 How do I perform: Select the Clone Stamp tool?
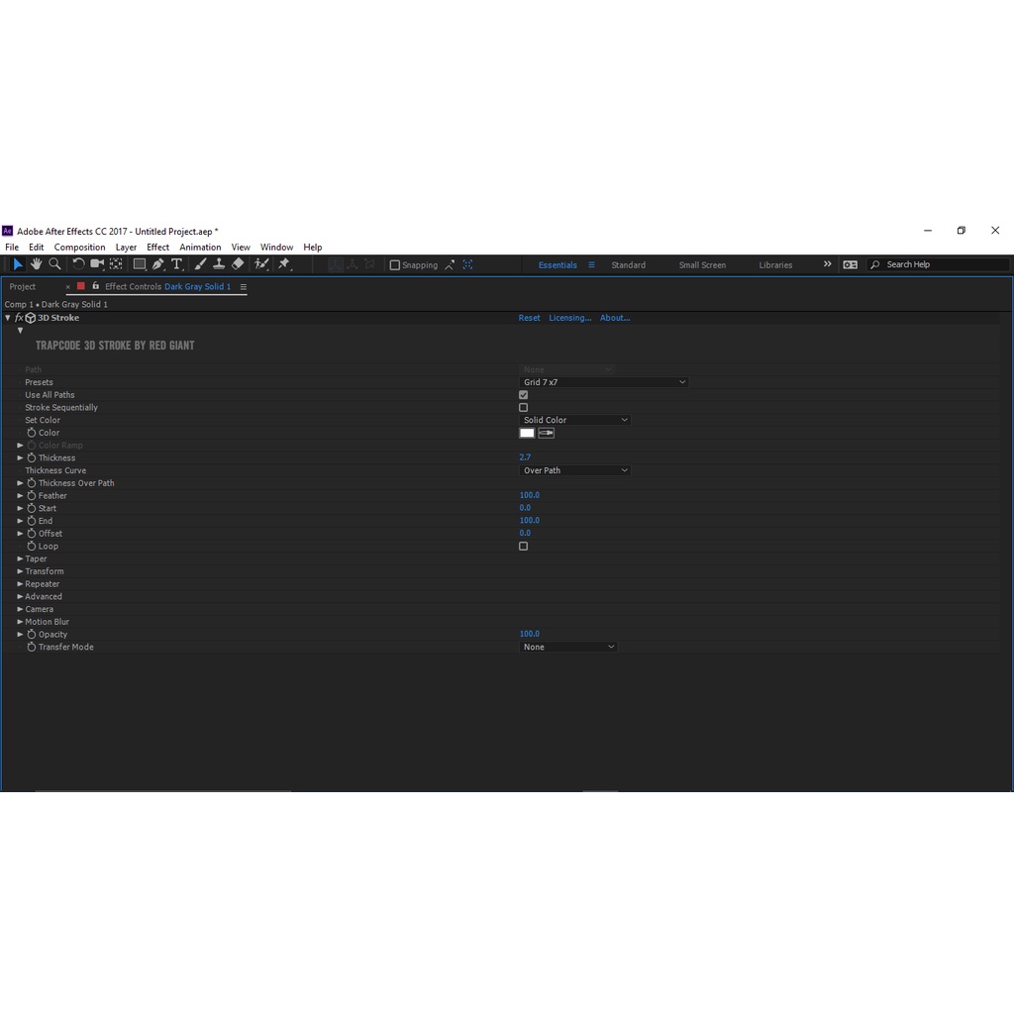(x=219, y=264)
